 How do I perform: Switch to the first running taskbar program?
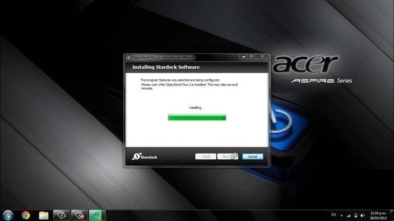62,215
